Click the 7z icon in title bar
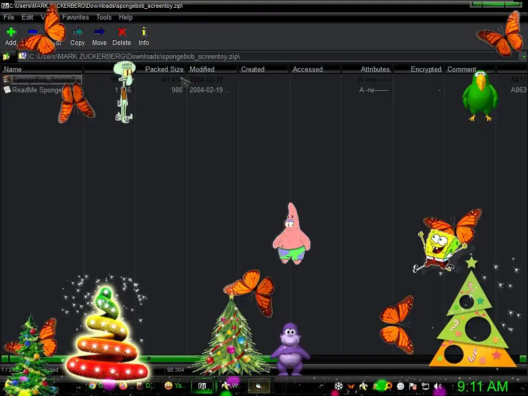The width and height of the screenshot is (528, 396). [4, 6]
